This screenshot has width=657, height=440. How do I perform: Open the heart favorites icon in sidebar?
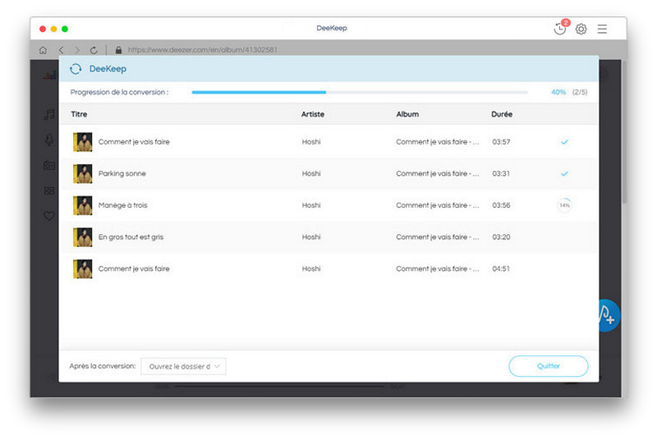[x=49, y=216]
